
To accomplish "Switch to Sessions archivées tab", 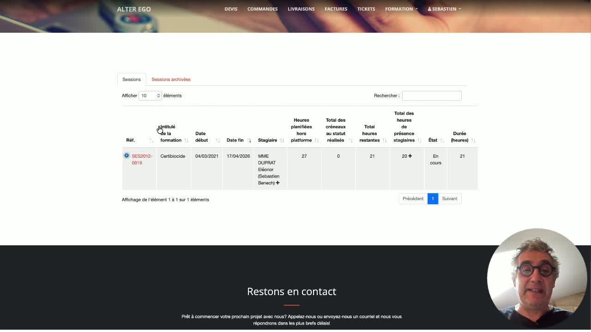I will [x=171, y=79].
